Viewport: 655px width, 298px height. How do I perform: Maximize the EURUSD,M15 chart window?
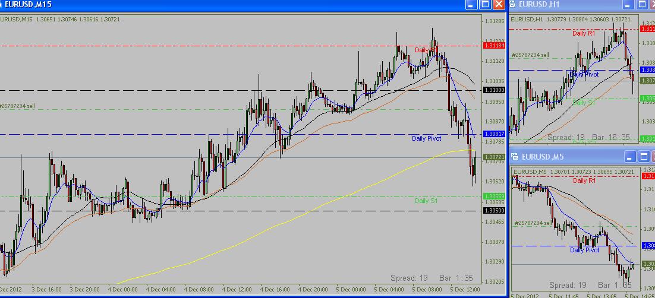[x=485, y=5]
